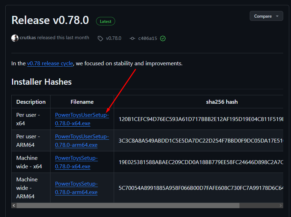Click the Release v0.78.0 title

pyautogui.click(x=50, y=20)
